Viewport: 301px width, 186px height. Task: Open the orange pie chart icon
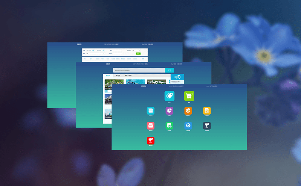[188, 110]
